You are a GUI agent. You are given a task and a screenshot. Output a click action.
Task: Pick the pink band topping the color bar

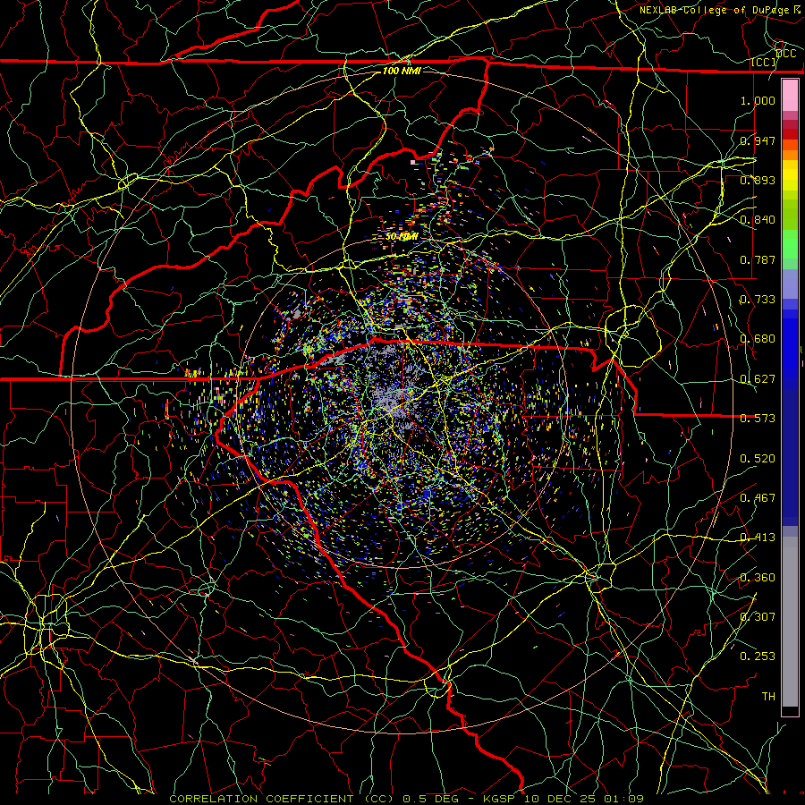(790, 96)
